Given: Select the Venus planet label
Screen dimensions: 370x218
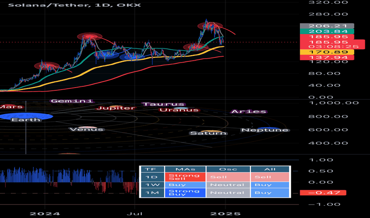Looking at the screenshot, I should [87, 129].
